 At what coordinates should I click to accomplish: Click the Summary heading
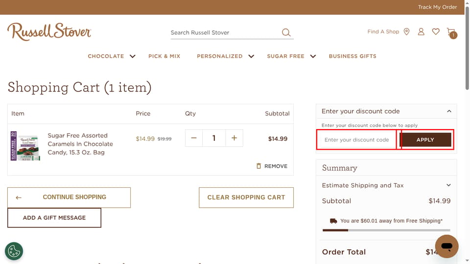340,168
